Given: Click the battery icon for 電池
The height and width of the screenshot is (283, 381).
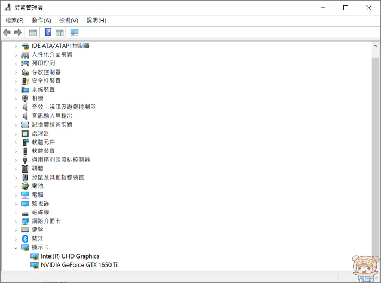Looking at the screenshot, I should point(25,186).
